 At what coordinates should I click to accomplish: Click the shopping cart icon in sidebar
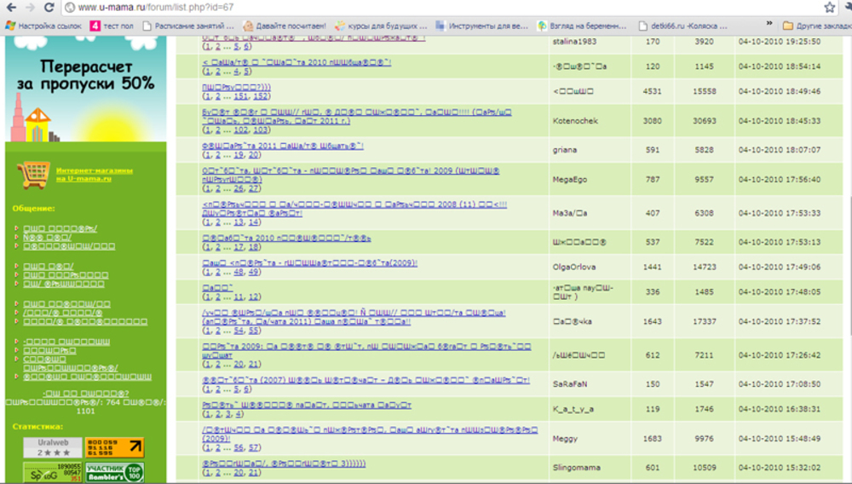tap(31, 175)
